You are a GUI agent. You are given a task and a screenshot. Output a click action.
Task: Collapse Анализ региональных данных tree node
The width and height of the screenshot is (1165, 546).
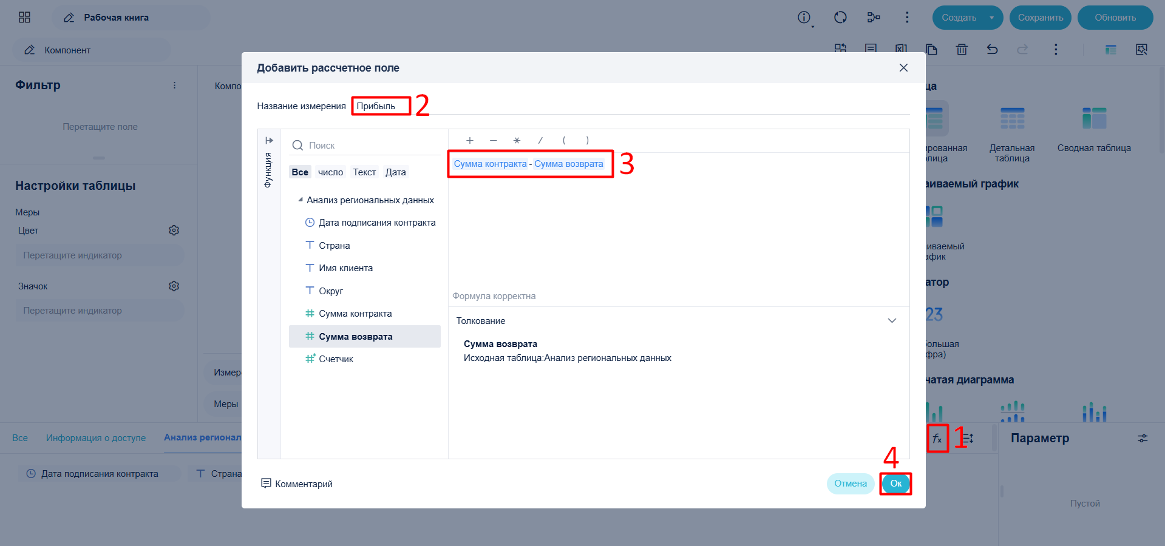pyautogui.click(x=300, y=200)
